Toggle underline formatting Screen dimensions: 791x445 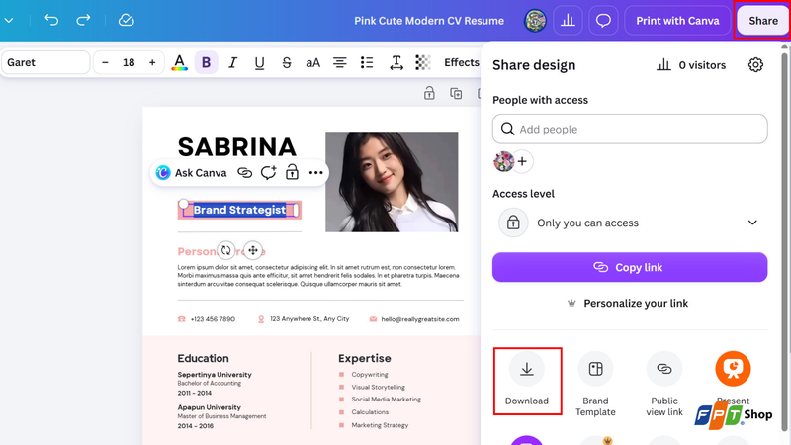[x=259, y=62]
